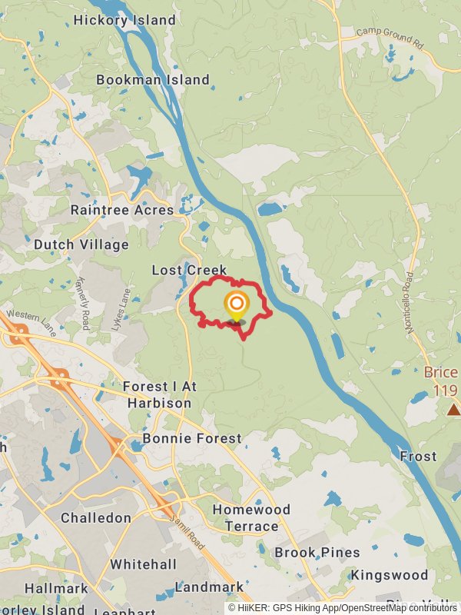Click the Camp Ground Rd label
The width and height of the screenshot is (461, 615).
390,38
